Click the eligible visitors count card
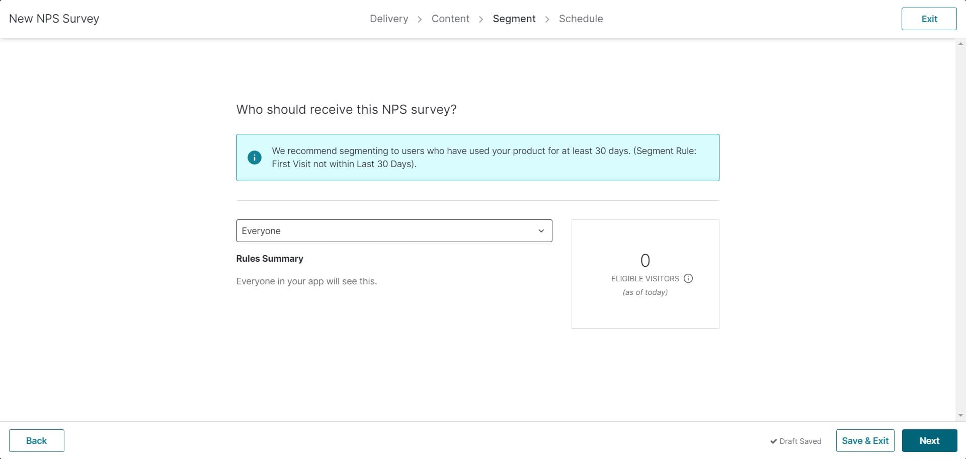This screenshot has height=459, width=966. [645, 274]
